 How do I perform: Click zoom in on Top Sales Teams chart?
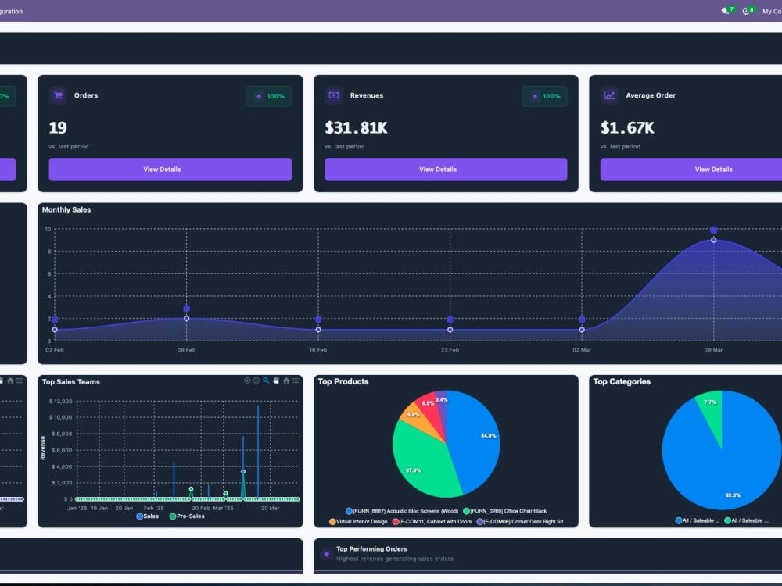[247, 381]
